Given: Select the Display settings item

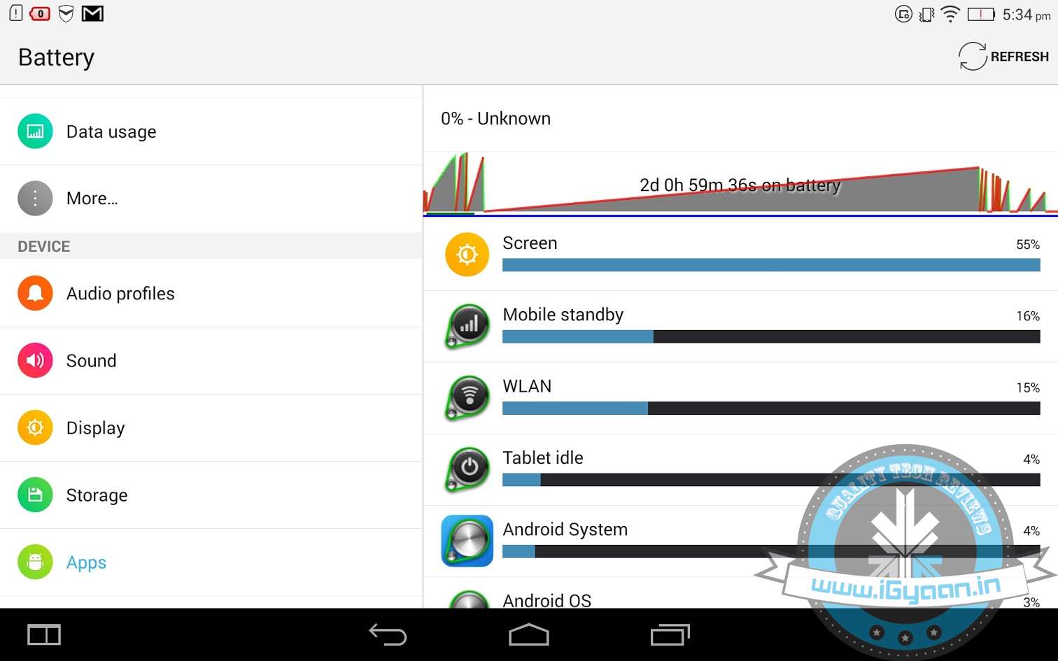Looking at the screenshot, I should tap(211, 428).
